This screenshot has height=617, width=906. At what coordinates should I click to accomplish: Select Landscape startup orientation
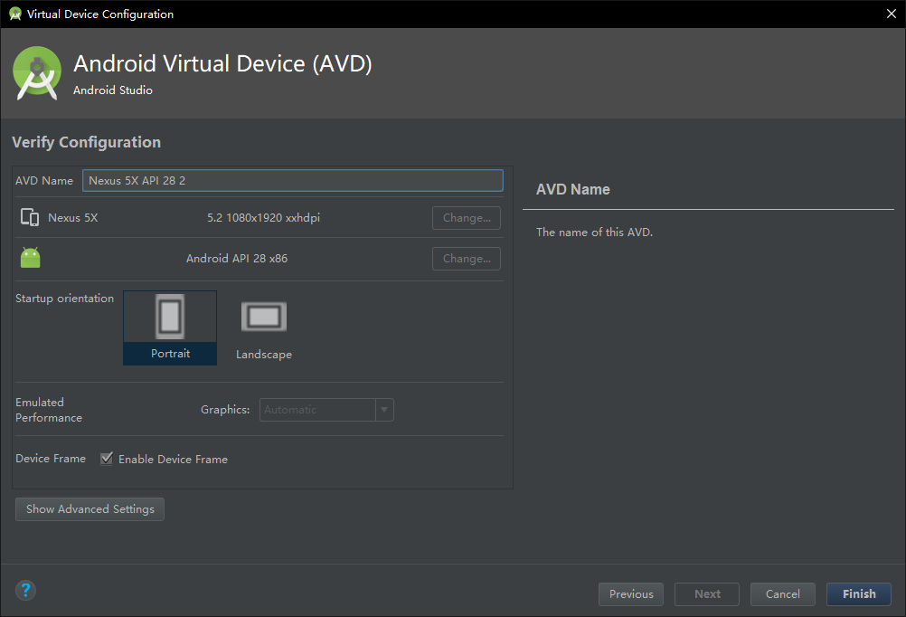point(264,329)
